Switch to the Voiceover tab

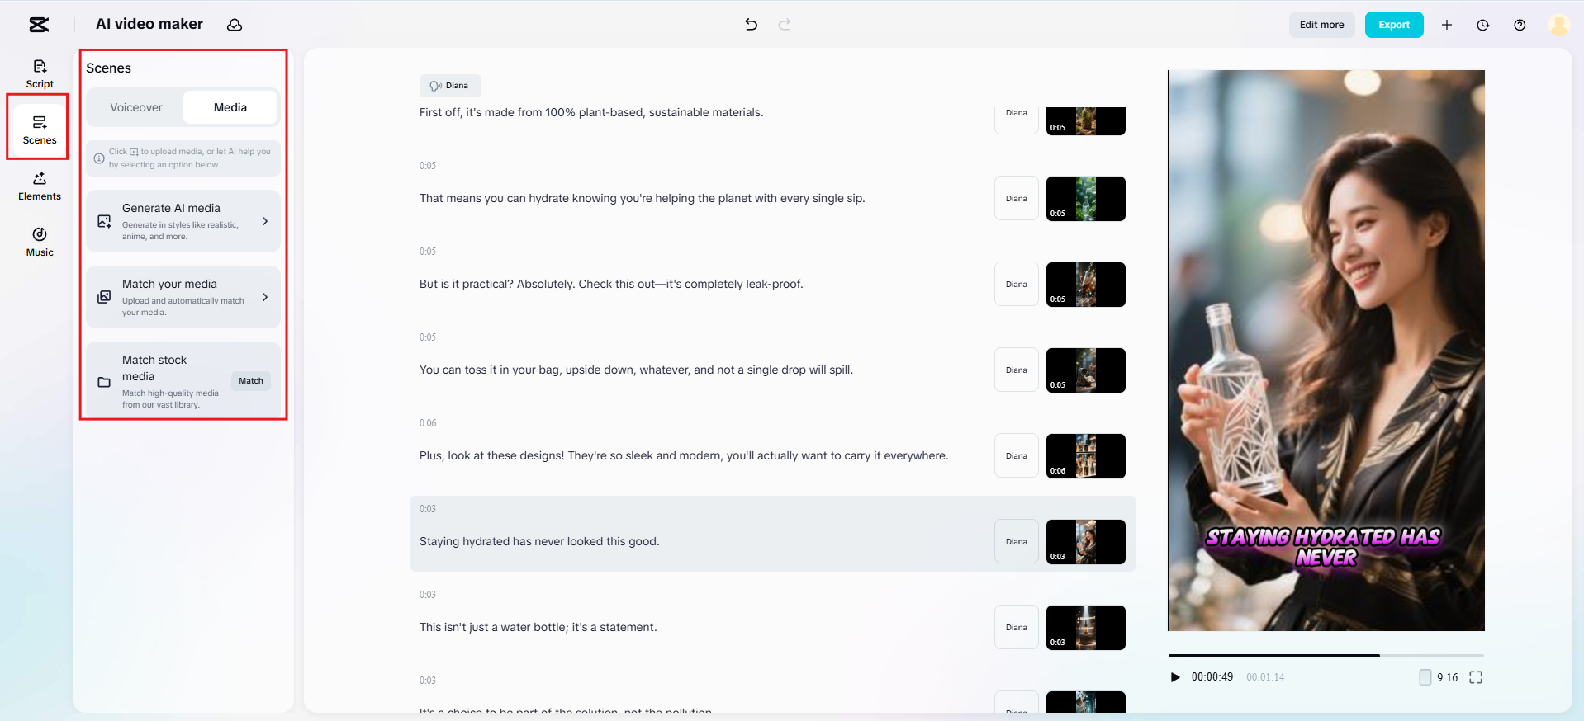pyautogui.click(x=136, y=107)
